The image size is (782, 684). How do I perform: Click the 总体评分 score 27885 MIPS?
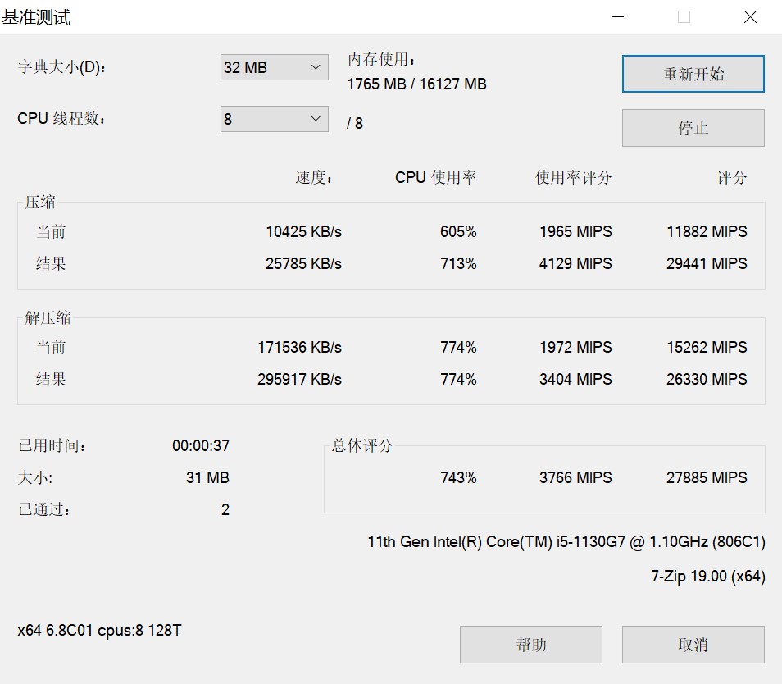point(706,477)
